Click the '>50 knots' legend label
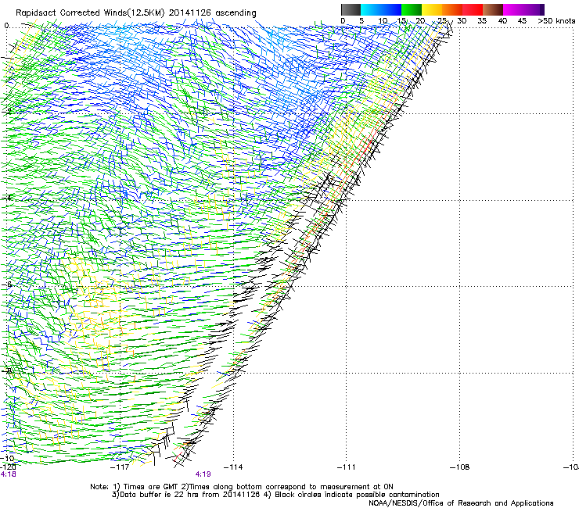The height and width of the screenshot is (508, 579). pyautogui.click(x=556, y=21)
